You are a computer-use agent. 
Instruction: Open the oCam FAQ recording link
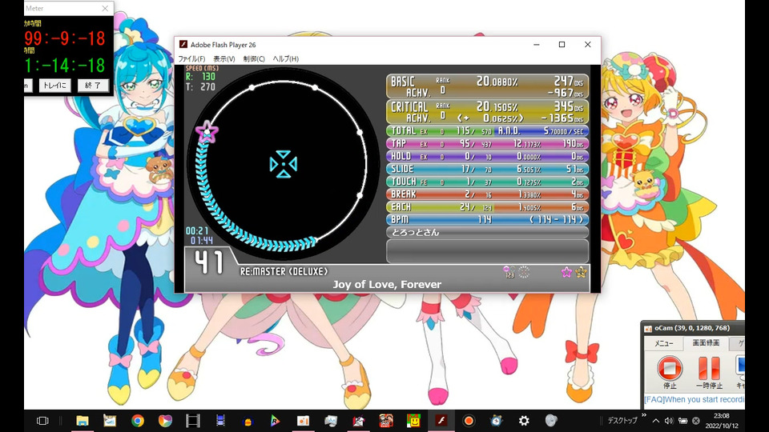(694, 400)
